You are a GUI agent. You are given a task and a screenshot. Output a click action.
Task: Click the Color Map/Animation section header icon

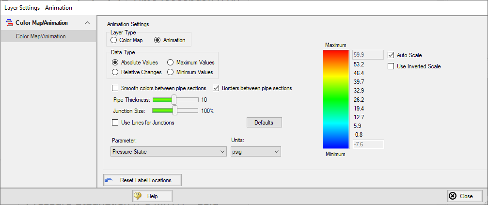click(x=9, y=23)
